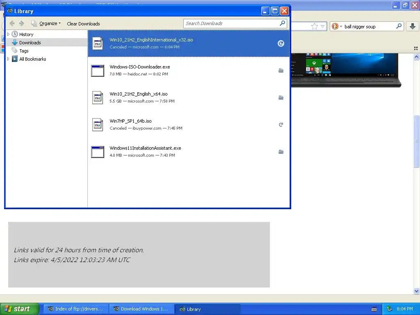Minimize the Library window
420x315 pixels.
(x=265, y=11)
